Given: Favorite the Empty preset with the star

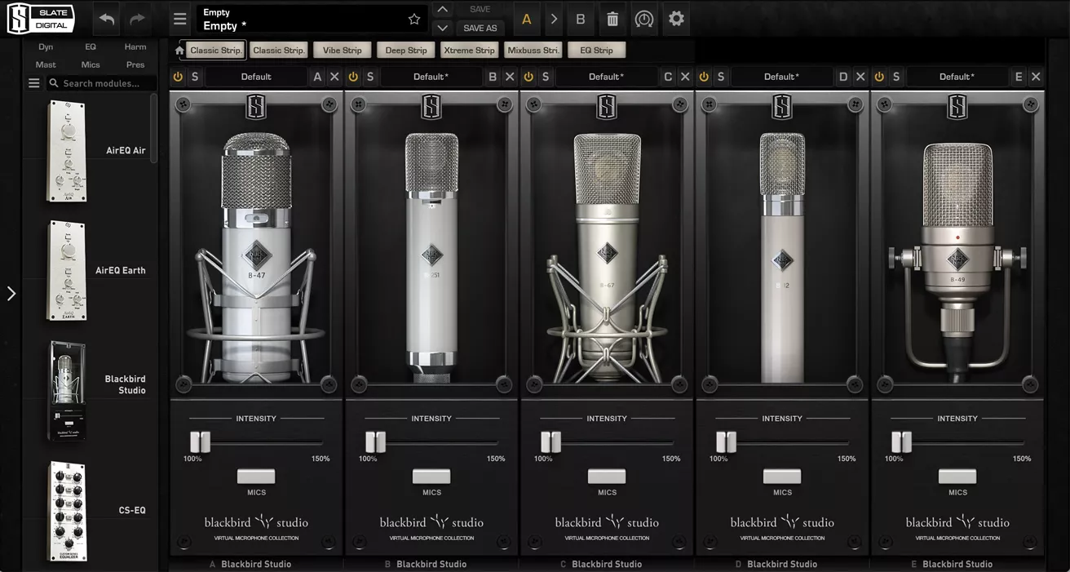Looking at the screenshot, I should [x=414, y=18].
